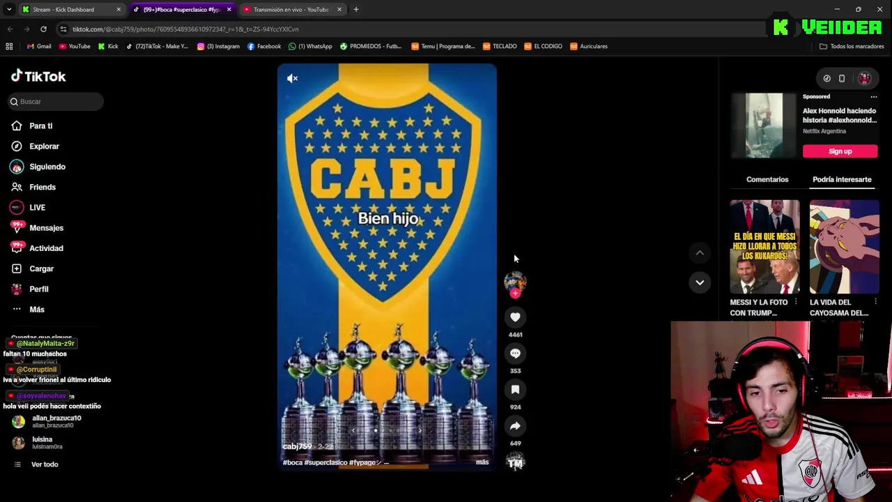892x502 pixels.
Task: Open allan_brazuca10 followed account
Action: (56, 421)
